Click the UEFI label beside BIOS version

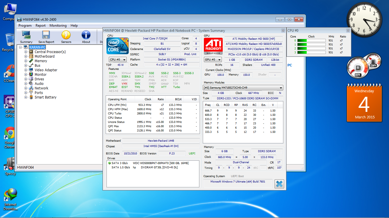click(x=192, y=154)
